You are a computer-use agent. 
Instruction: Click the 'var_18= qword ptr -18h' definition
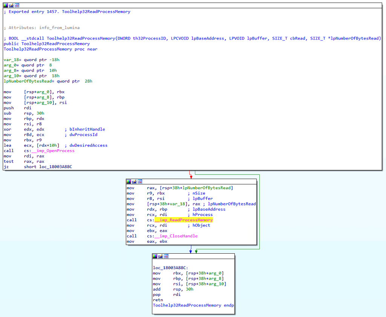(x=32, y=60)
